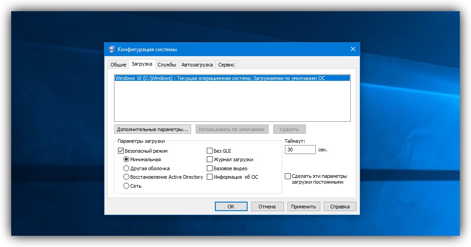Choose the Минимальная radio option
The width and height of the screenshot is (471, 247).
[x=126, y=159]
